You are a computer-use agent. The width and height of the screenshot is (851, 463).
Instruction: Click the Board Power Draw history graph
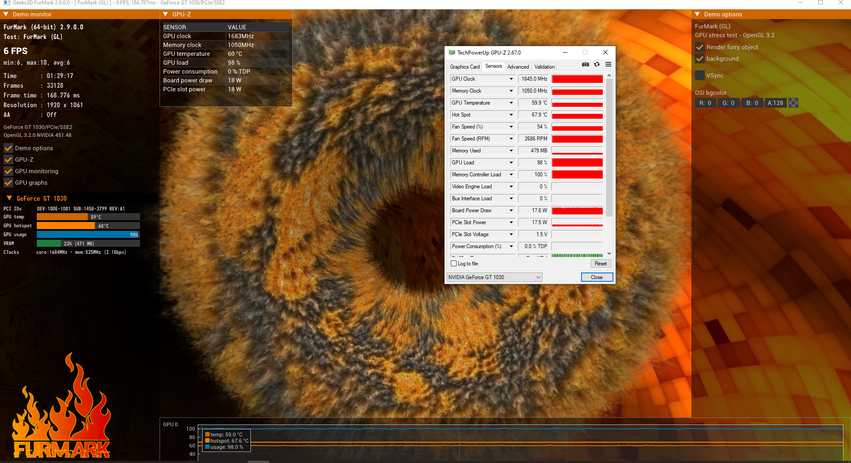[x=577, y=210]
